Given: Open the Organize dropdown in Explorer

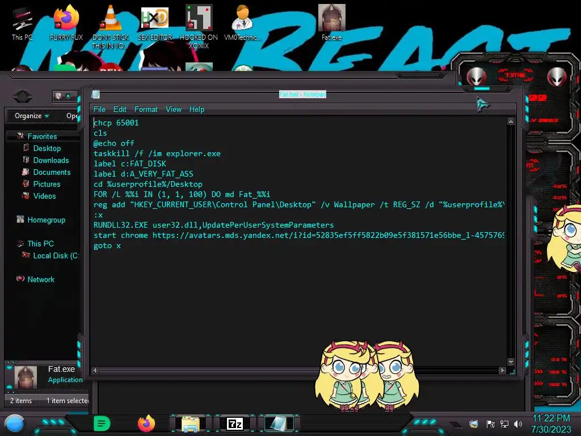Looking at the screenshot, I should point(32,116).
